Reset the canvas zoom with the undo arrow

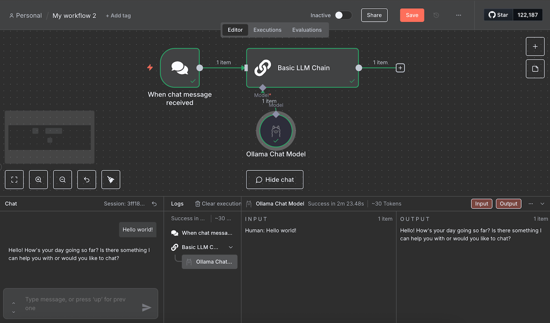click(x=87, y=180)
